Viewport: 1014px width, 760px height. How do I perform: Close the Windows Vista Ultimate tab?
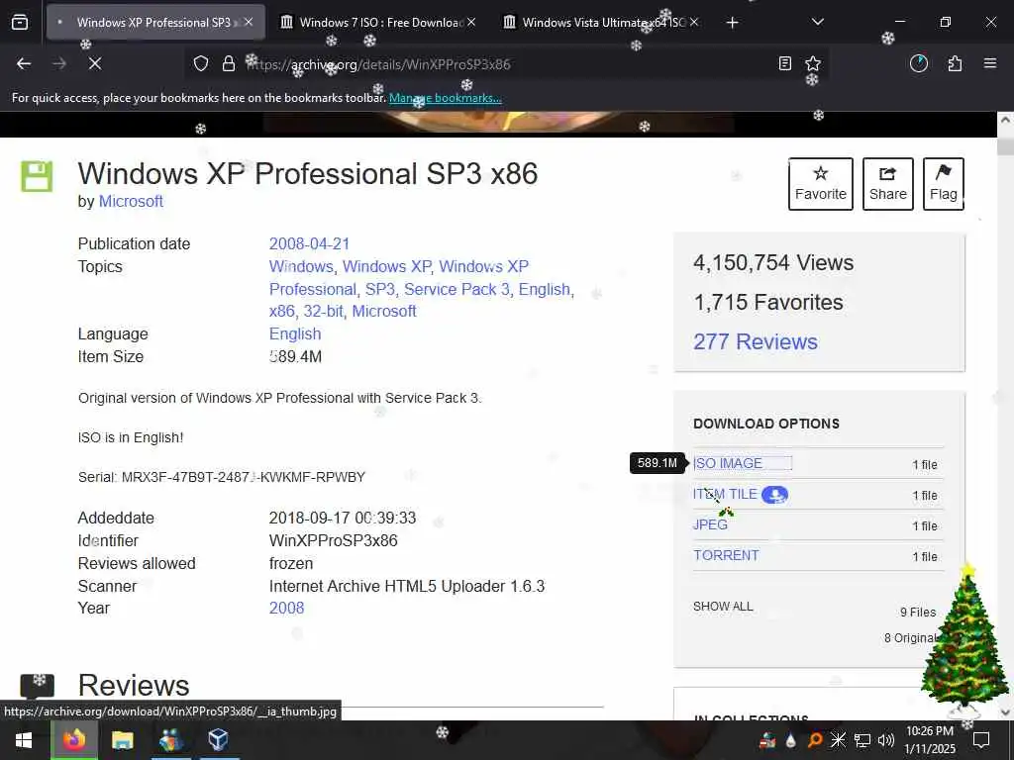(694, 22)
